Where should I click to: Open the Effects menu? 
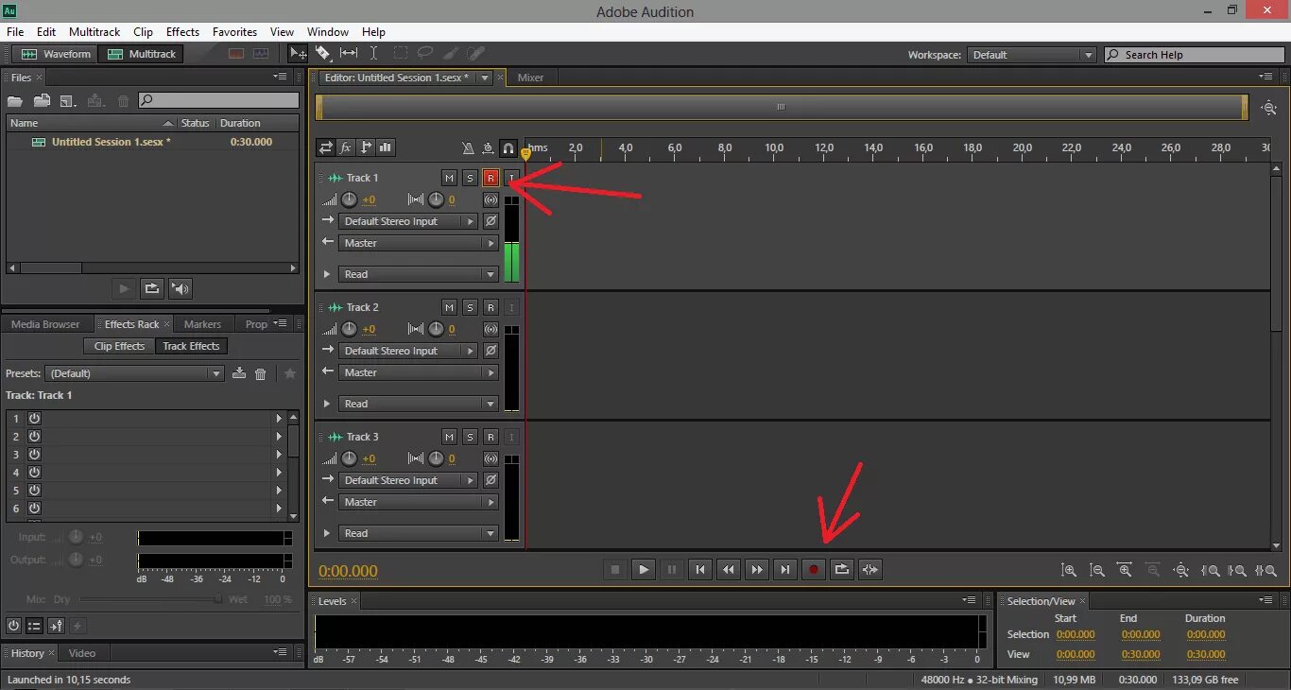click(182, 32)
